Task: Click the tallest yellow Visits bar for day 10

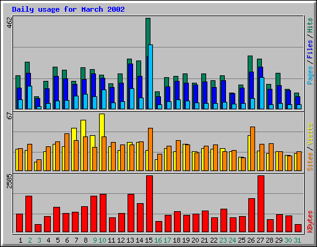Action: click(102, 125)
